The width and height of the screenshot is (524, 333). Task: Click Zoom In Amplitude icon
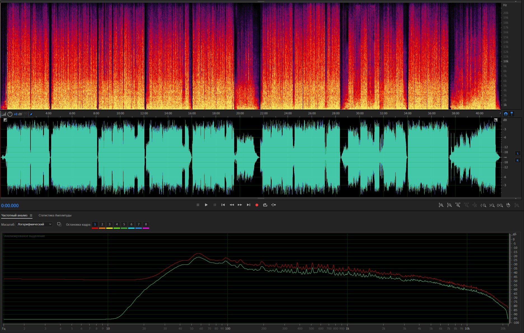click(x=441, y=205)
